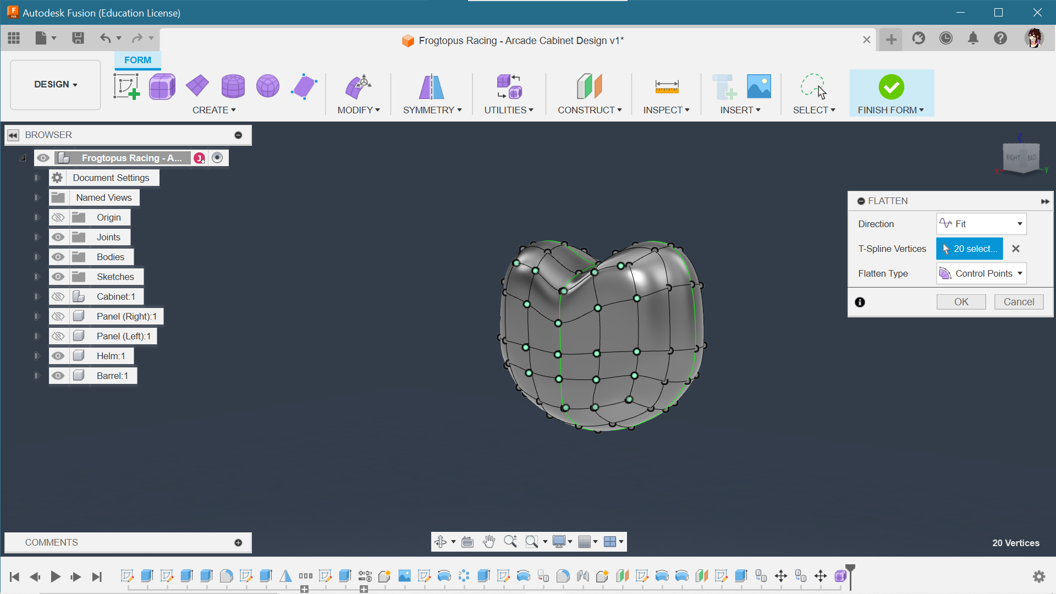Select the Pan hand tool
Viewport: 1056px width, 594px height.
point(489,542)
